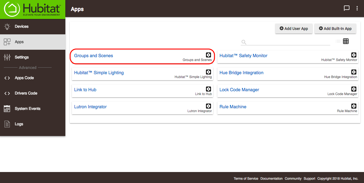Open Apps Code page

pos(33,78)
